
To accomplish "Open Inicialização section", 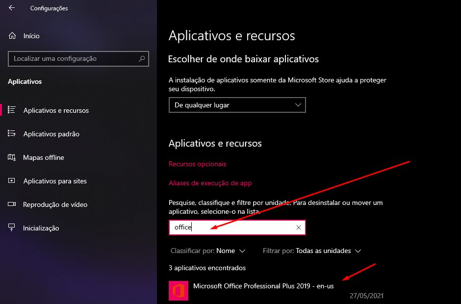I will [41, 228].
